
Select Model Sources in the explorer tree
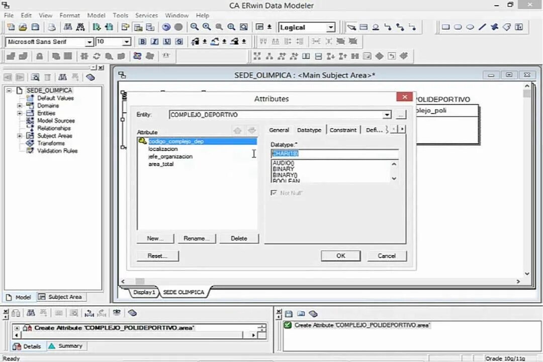coord(56,121)
